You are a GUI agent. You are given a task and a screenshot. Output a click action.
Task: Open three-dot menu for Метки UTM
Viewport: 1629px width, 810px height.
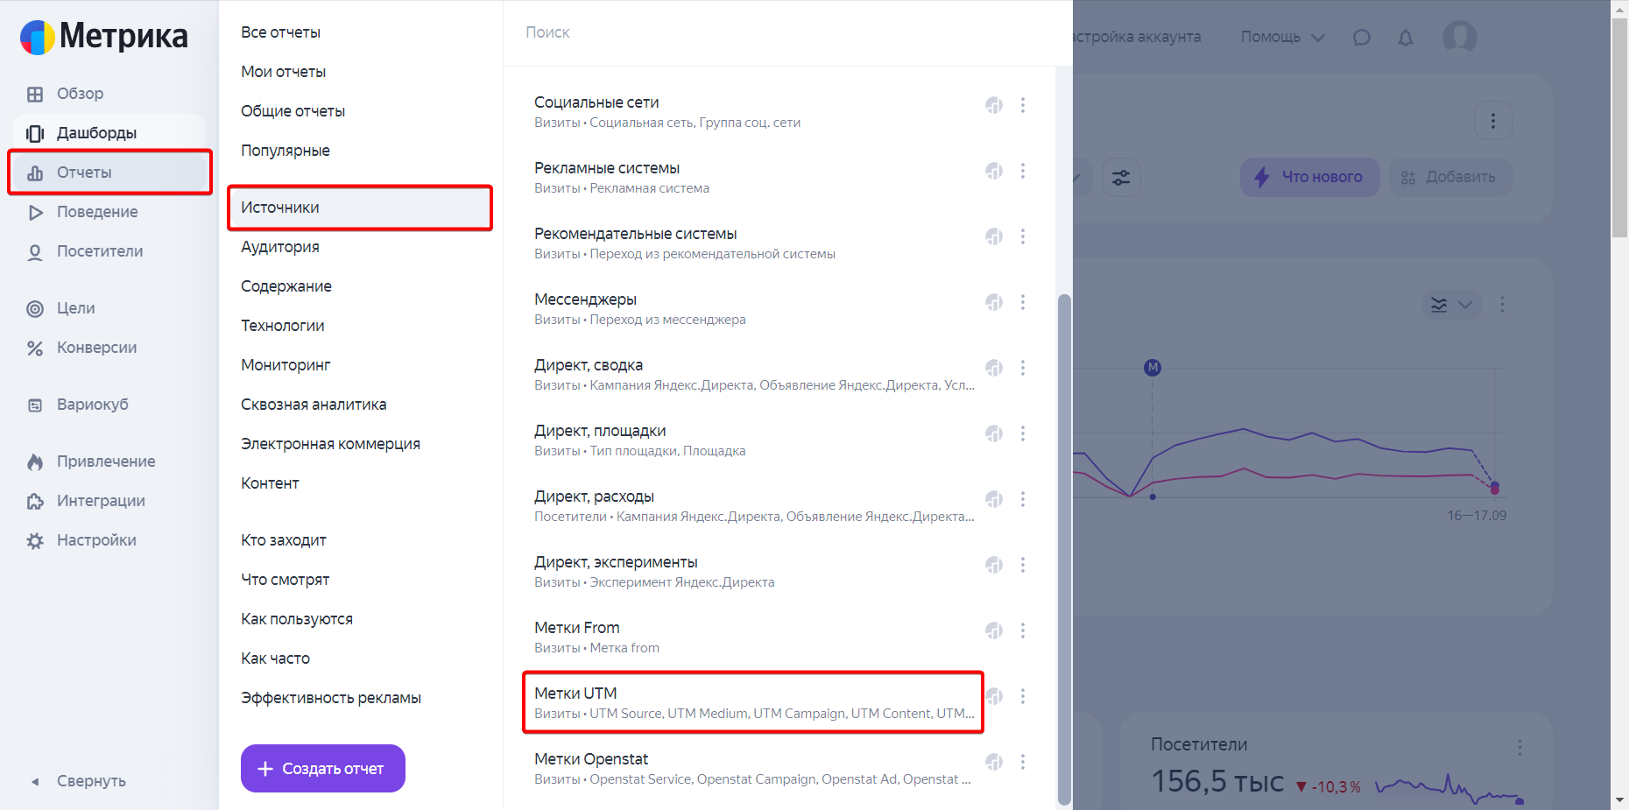coord(1023,696)
